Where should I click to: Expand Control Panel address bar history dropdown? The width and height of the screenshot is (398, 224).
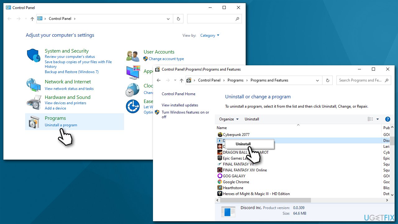click(x=168, y=19)
